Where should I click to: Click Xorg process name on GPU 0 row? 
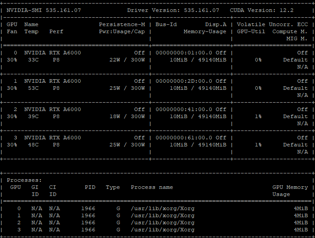(163, 208)
